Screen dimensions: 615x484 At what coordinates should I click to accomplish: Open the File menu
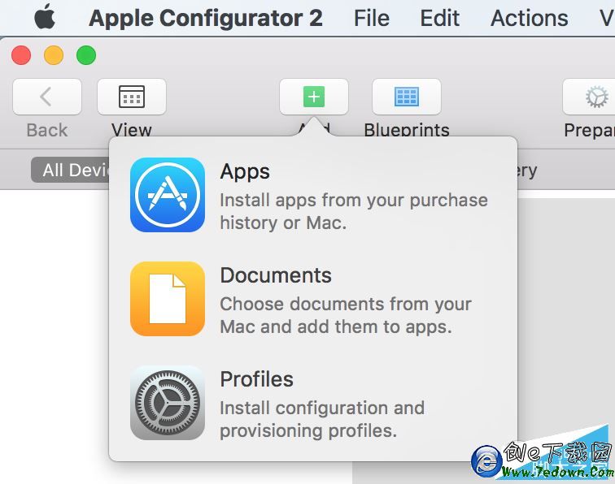372,18
